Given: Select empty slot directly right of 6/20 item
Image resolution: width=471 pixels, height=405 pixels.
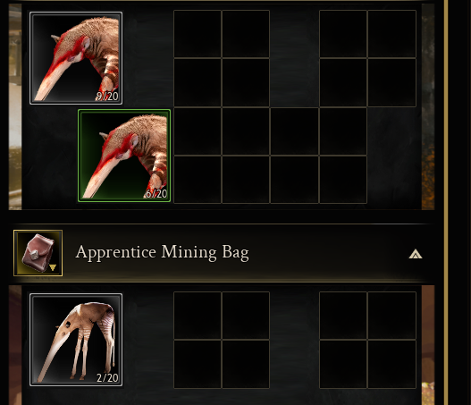Looking at the screenshot, I should click(x=198, y=131).
